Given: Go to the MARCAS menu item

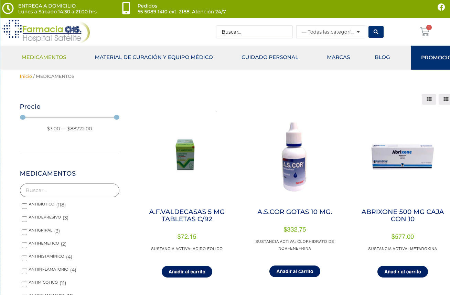Looking at the screenshot, I should click(339, 57).
